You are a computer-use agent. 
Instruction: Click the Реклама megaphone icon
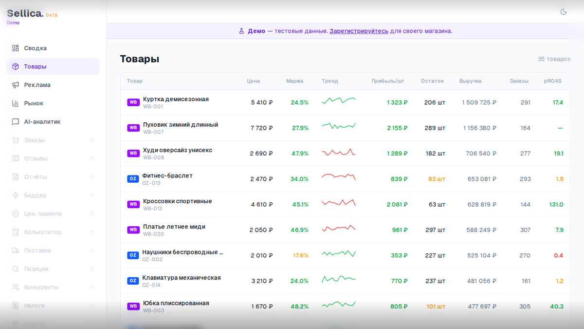pyautogui.click(x=16, y=85)
